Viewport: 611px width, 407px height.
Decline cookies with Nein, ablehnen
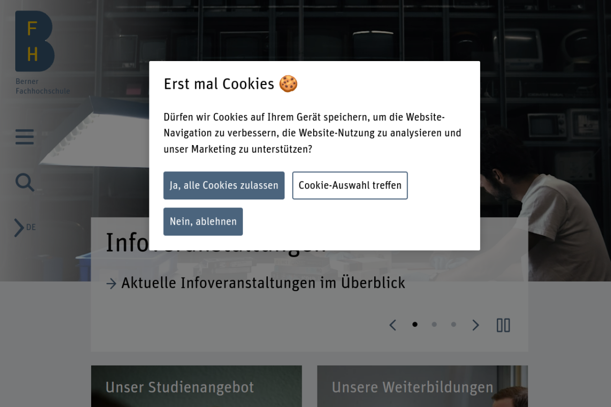pos(203,221)
